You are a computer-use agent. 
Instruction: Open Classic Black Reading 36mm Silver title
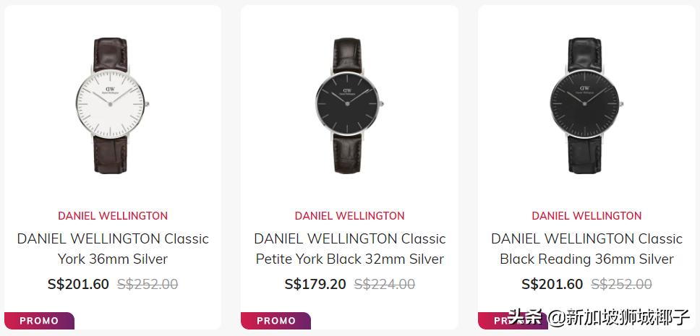click(x=586, y=249)
